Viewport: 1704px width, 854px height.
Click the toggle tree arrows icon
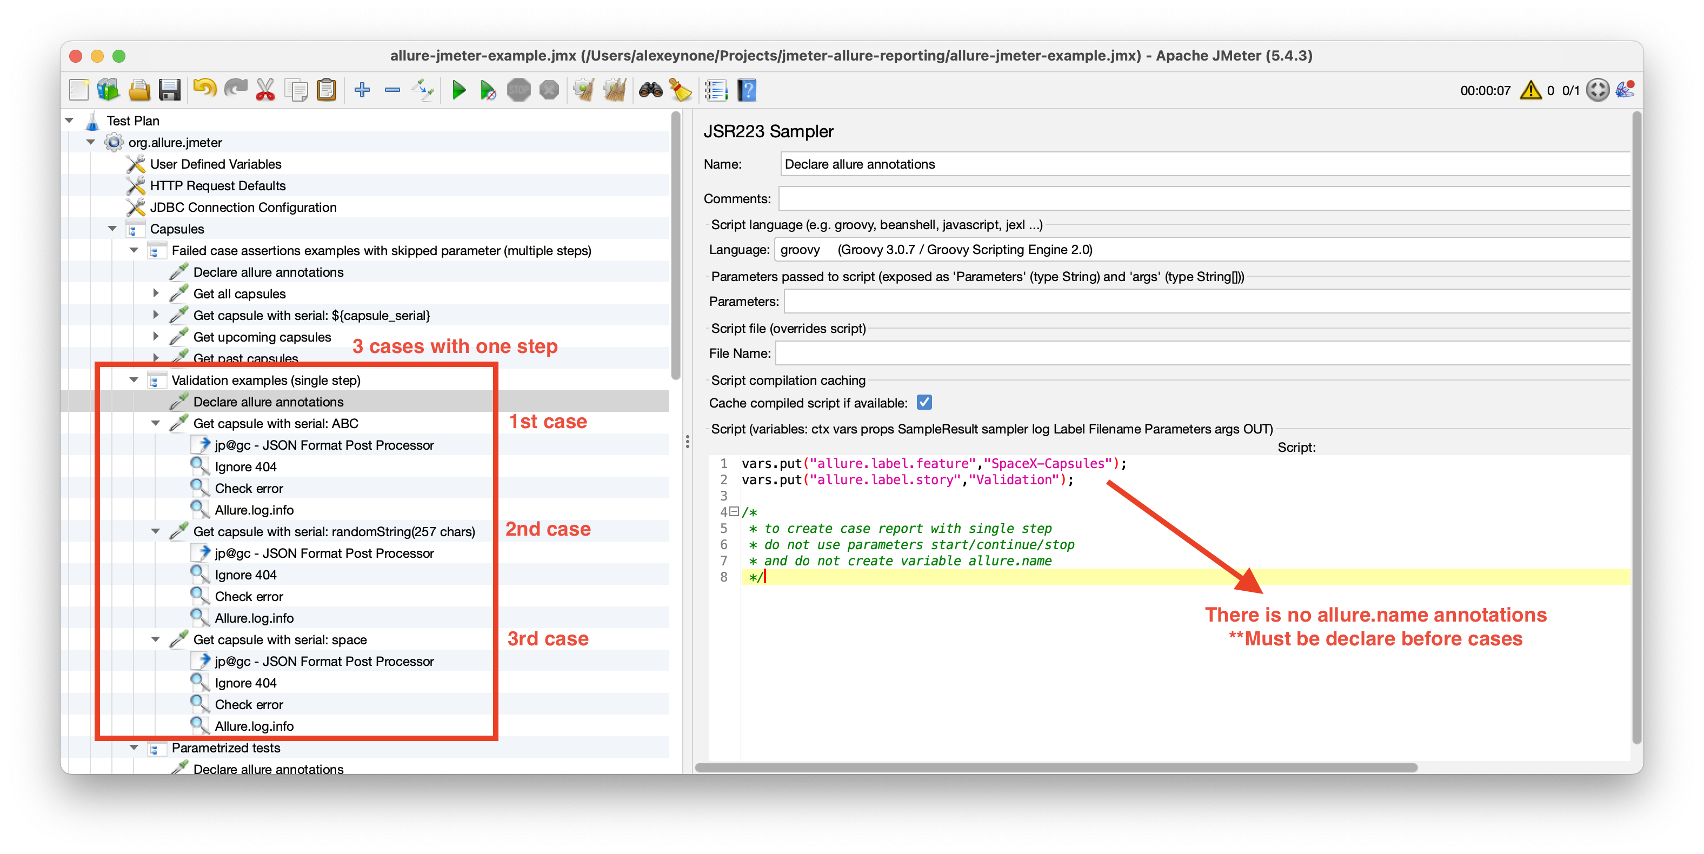pos(423,90)
